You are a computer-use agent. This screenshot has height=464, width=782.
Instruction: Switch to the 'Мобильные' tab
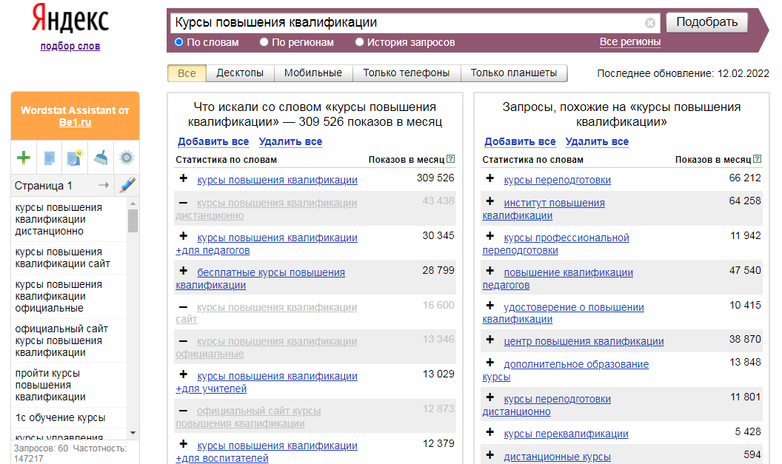pos(313,73)
